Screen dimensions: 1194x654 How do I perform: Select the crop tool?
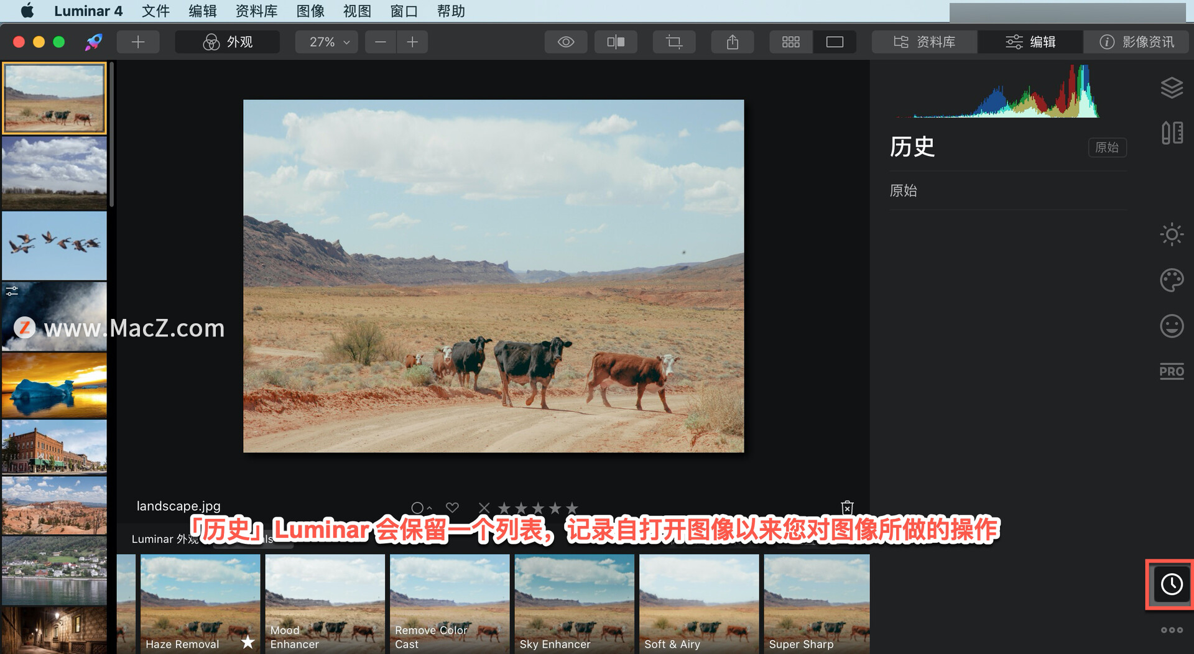(x=674, y=42)
